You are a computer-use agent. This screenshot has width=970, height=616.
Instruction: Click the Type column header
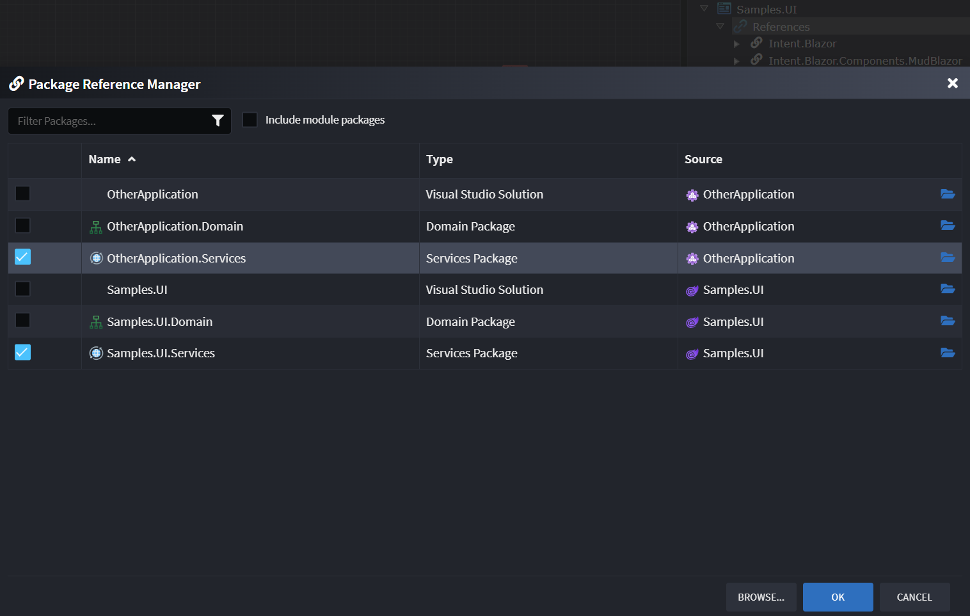[440, 159]
